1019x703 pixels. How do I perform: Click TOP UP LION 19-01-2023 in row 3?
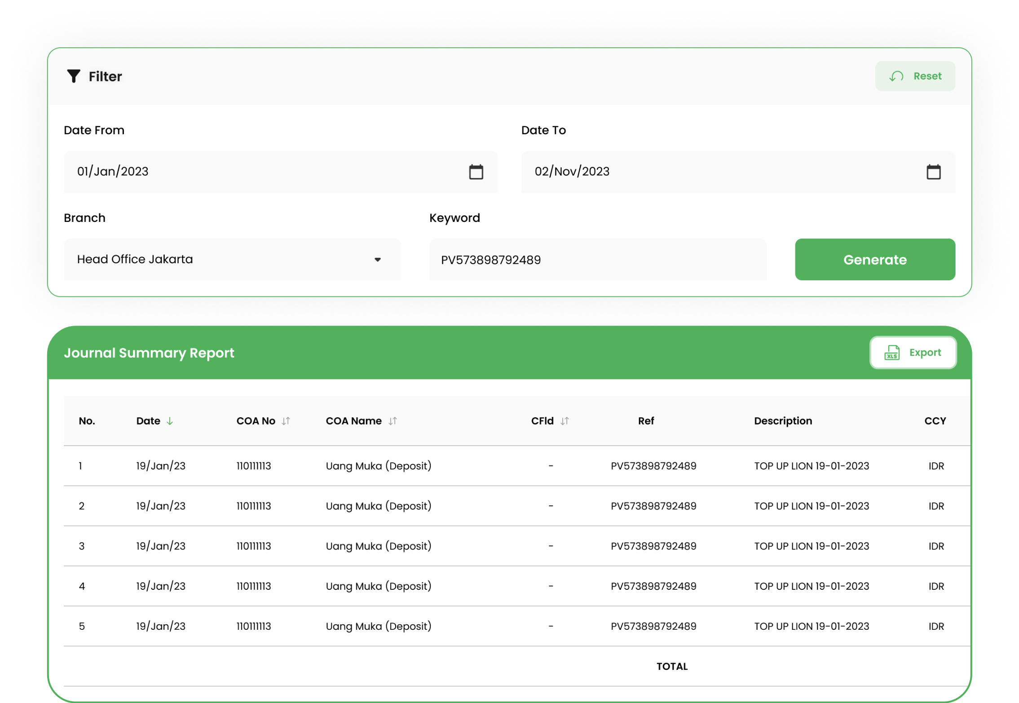(x=811, y=546)
